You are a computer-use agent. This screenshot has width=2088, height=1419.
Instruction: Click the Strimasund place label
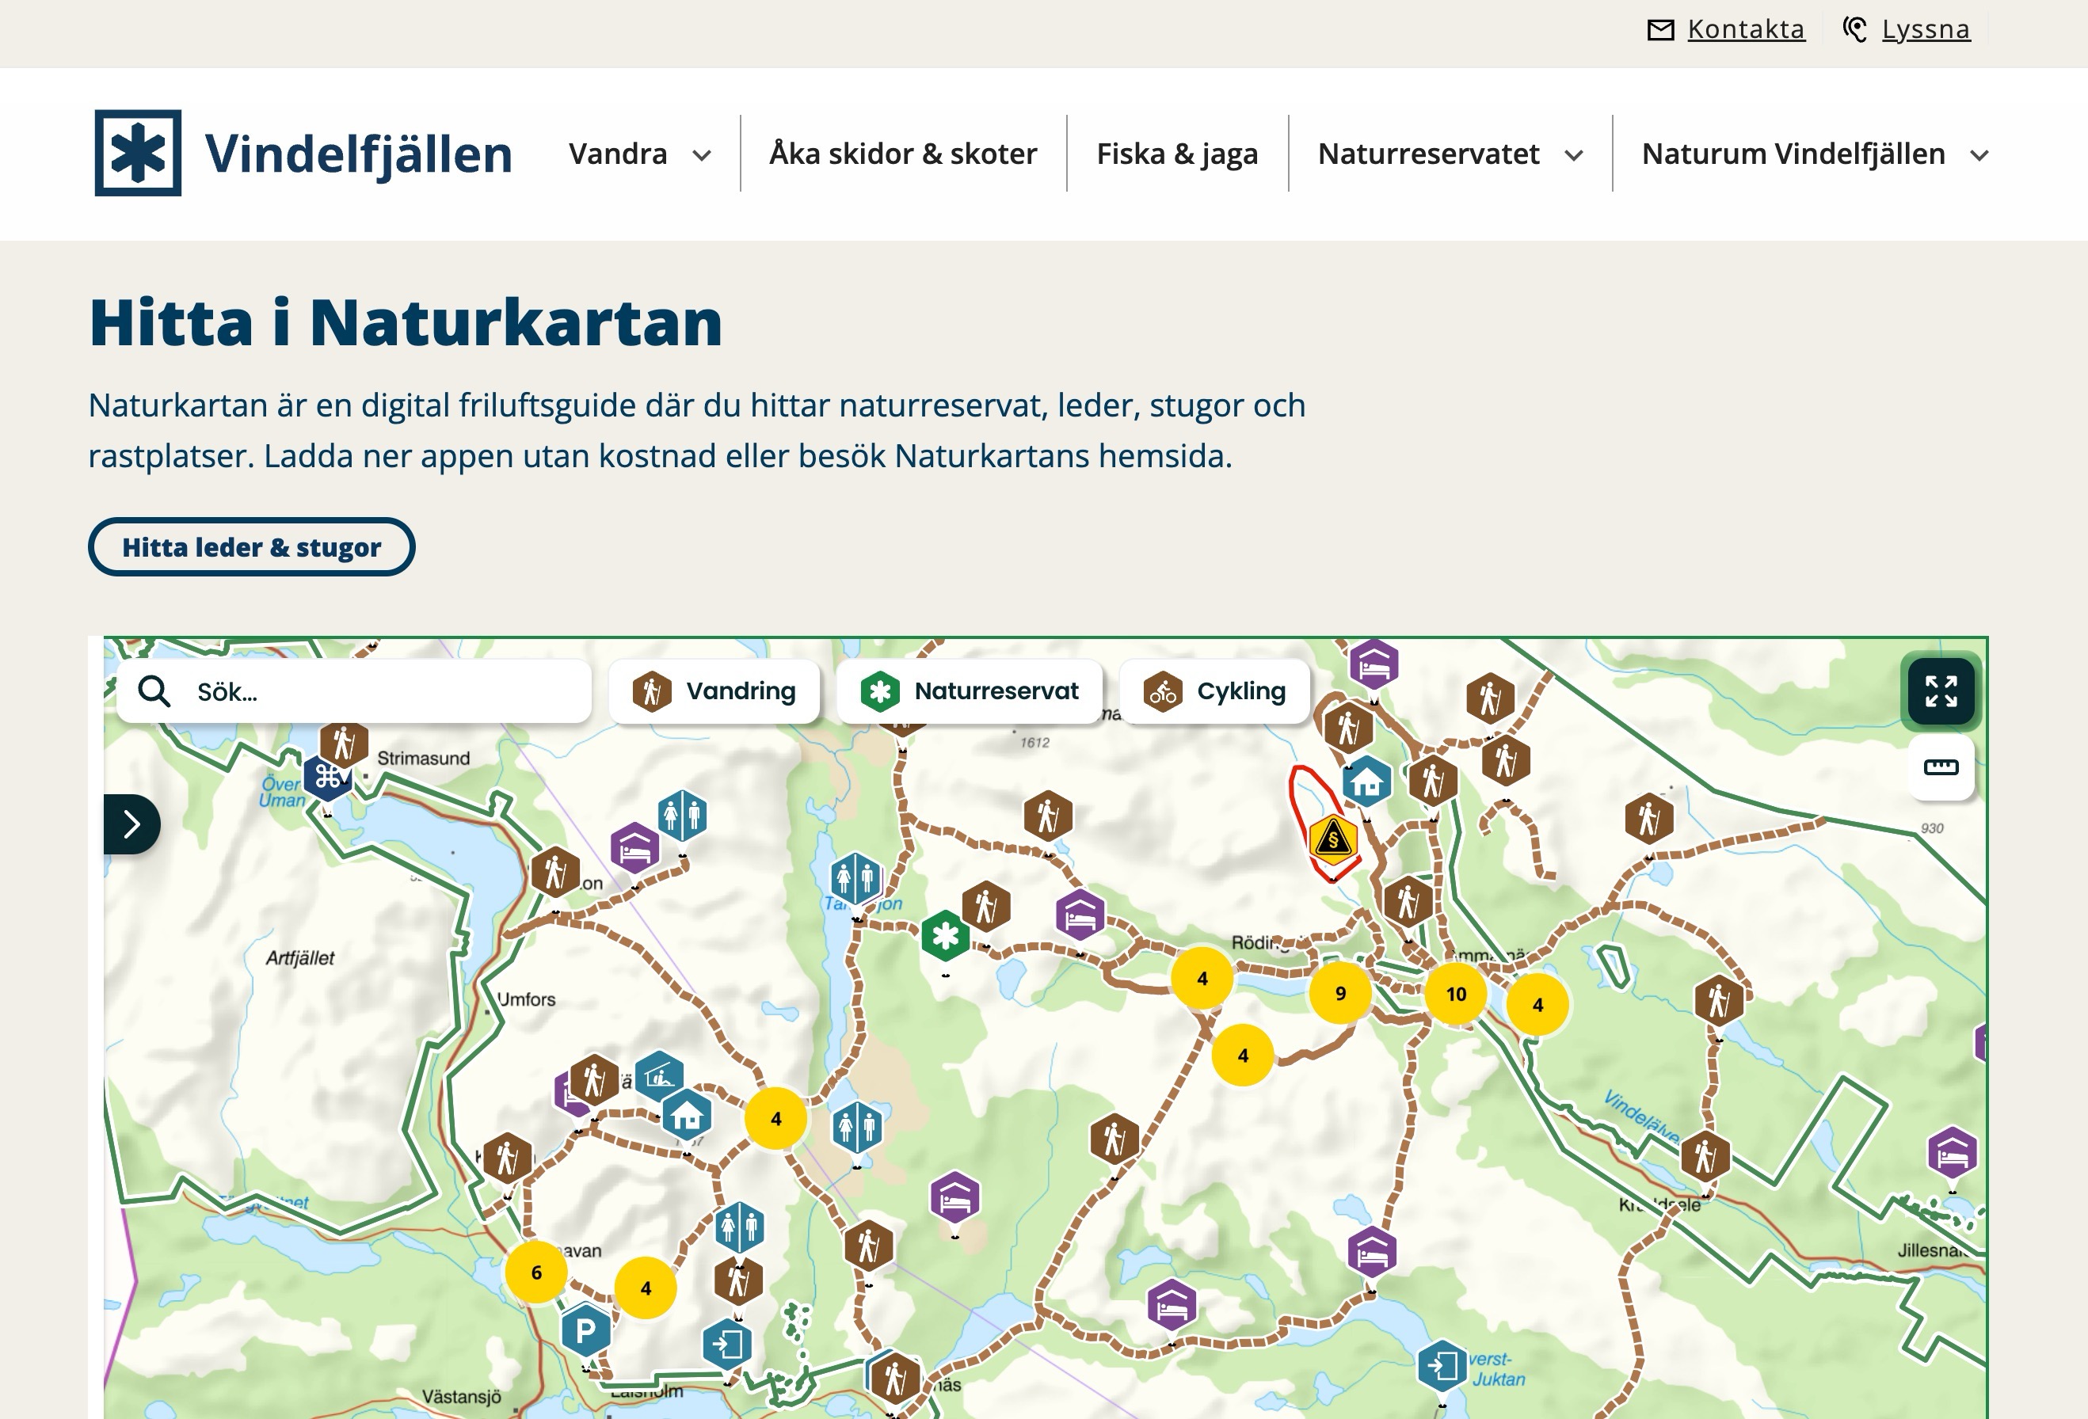[423, 758]
